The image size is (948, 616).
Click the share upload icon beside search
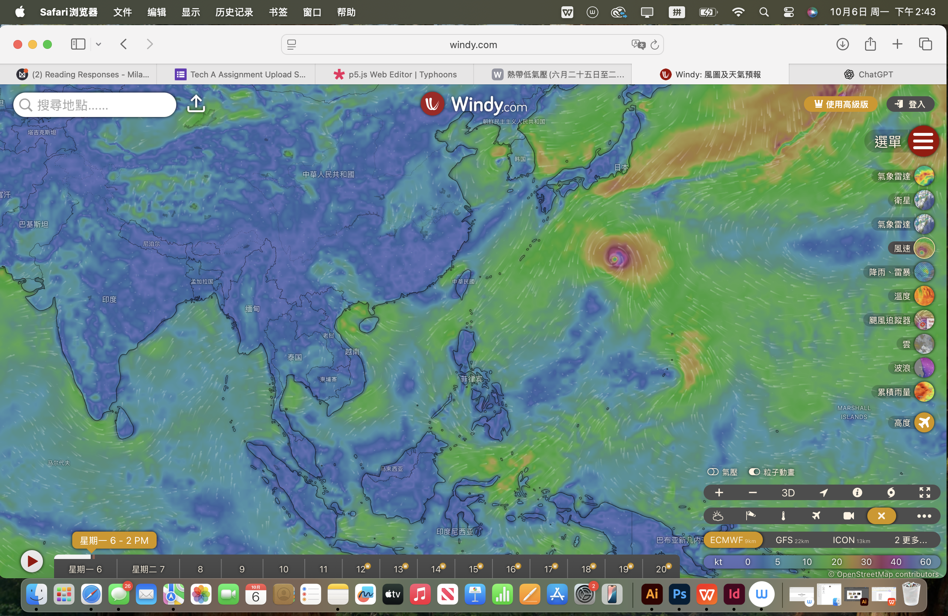(x=196, y=104)
